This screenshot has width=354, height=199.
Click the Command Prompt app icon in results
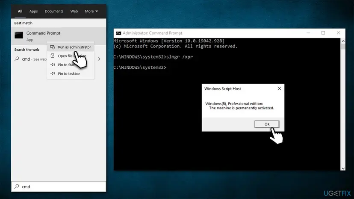(19, 35)
